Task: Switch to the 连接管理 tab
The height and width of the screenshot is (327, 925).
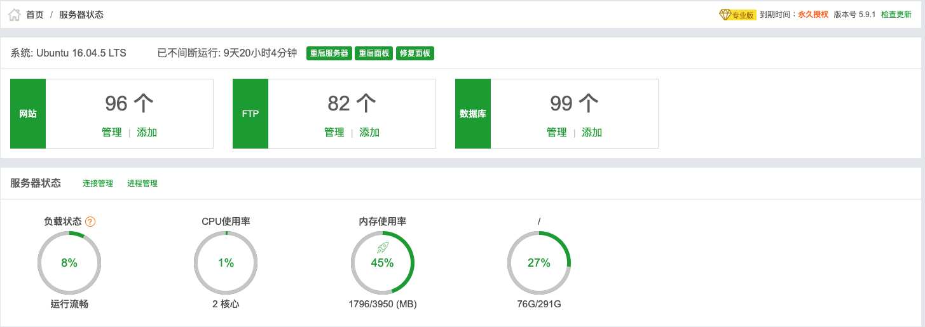Action: (98, 184)
